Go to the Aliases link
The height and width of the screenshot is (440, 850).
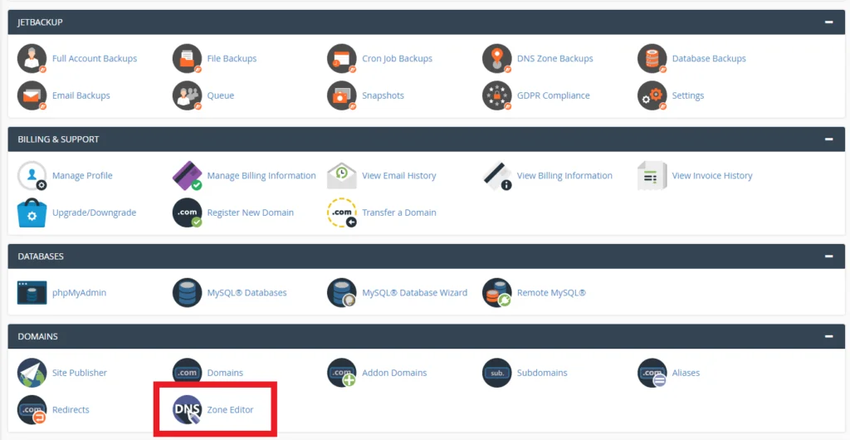point(686,373)
